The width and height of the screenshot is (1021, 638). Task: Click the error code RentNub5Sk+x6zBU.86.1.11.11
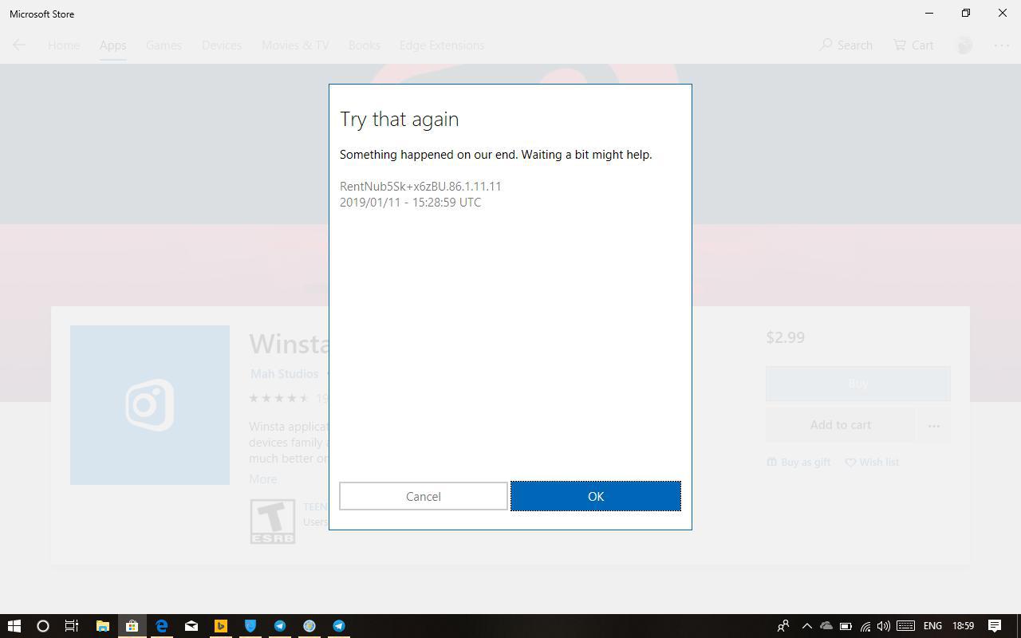click(x=420, y=187)
